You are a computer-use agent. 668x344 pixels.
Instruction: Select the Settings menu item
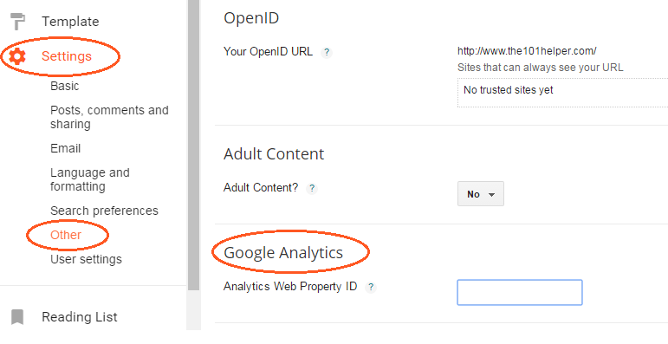click(x=67, y=56)
